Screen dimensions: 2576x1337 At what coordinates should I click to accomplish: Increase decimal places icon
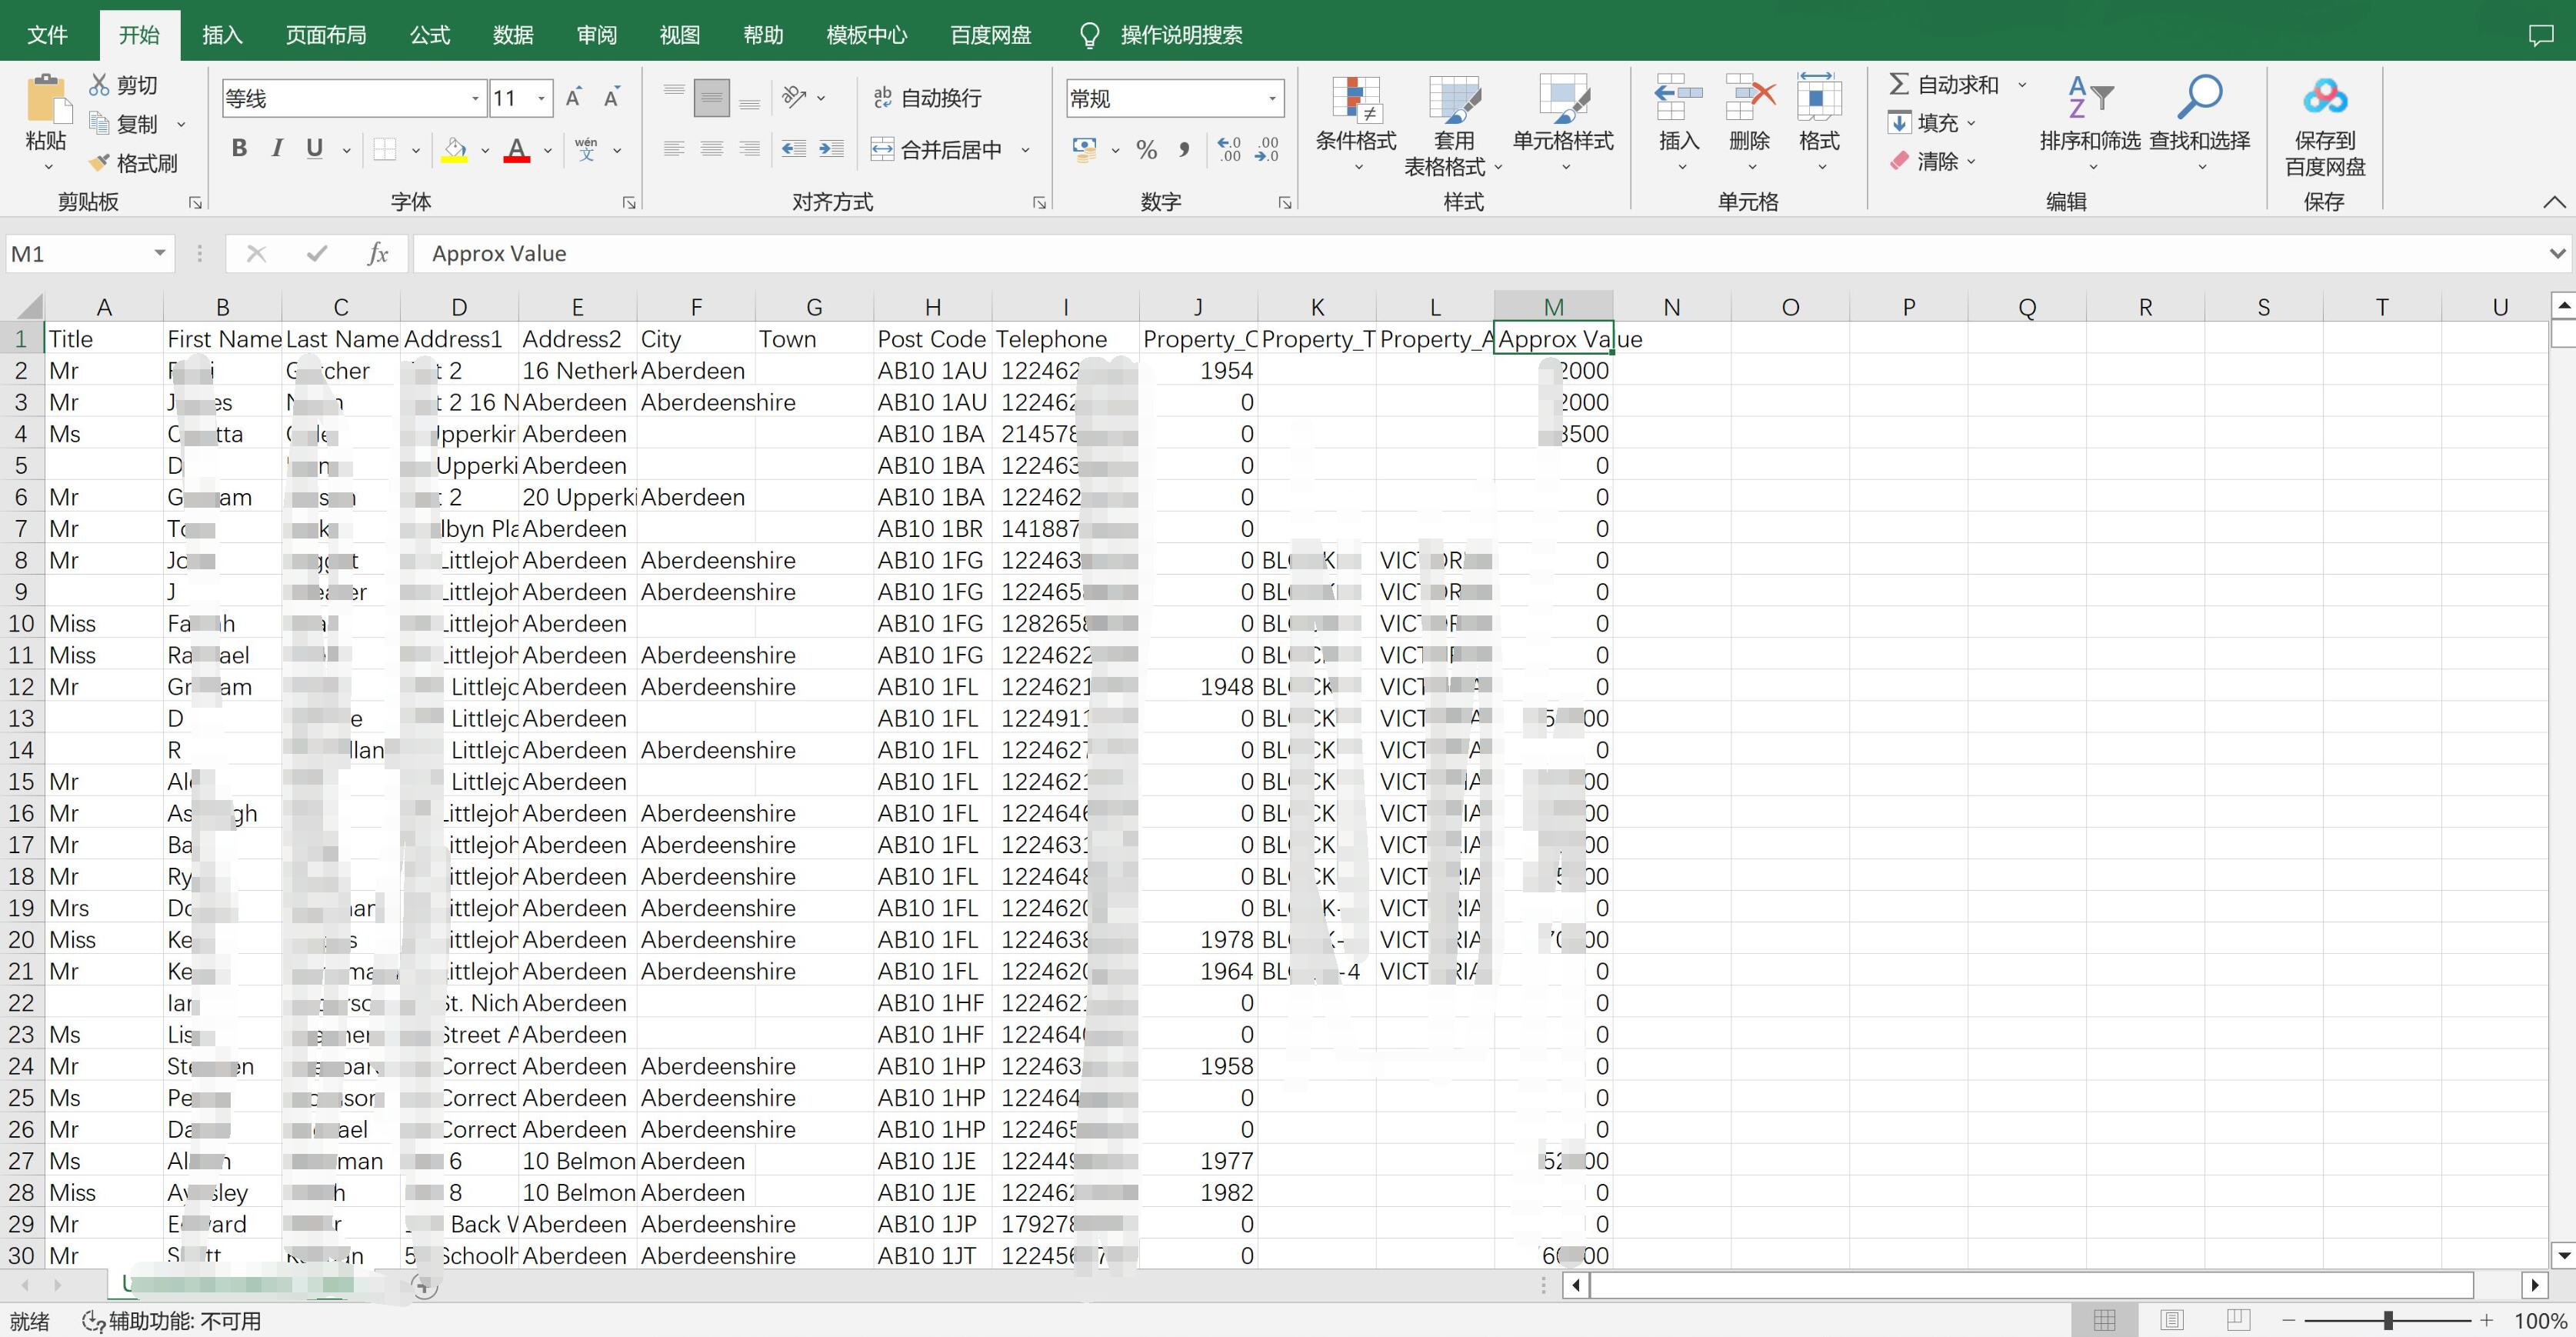(x=1229, y=150)
